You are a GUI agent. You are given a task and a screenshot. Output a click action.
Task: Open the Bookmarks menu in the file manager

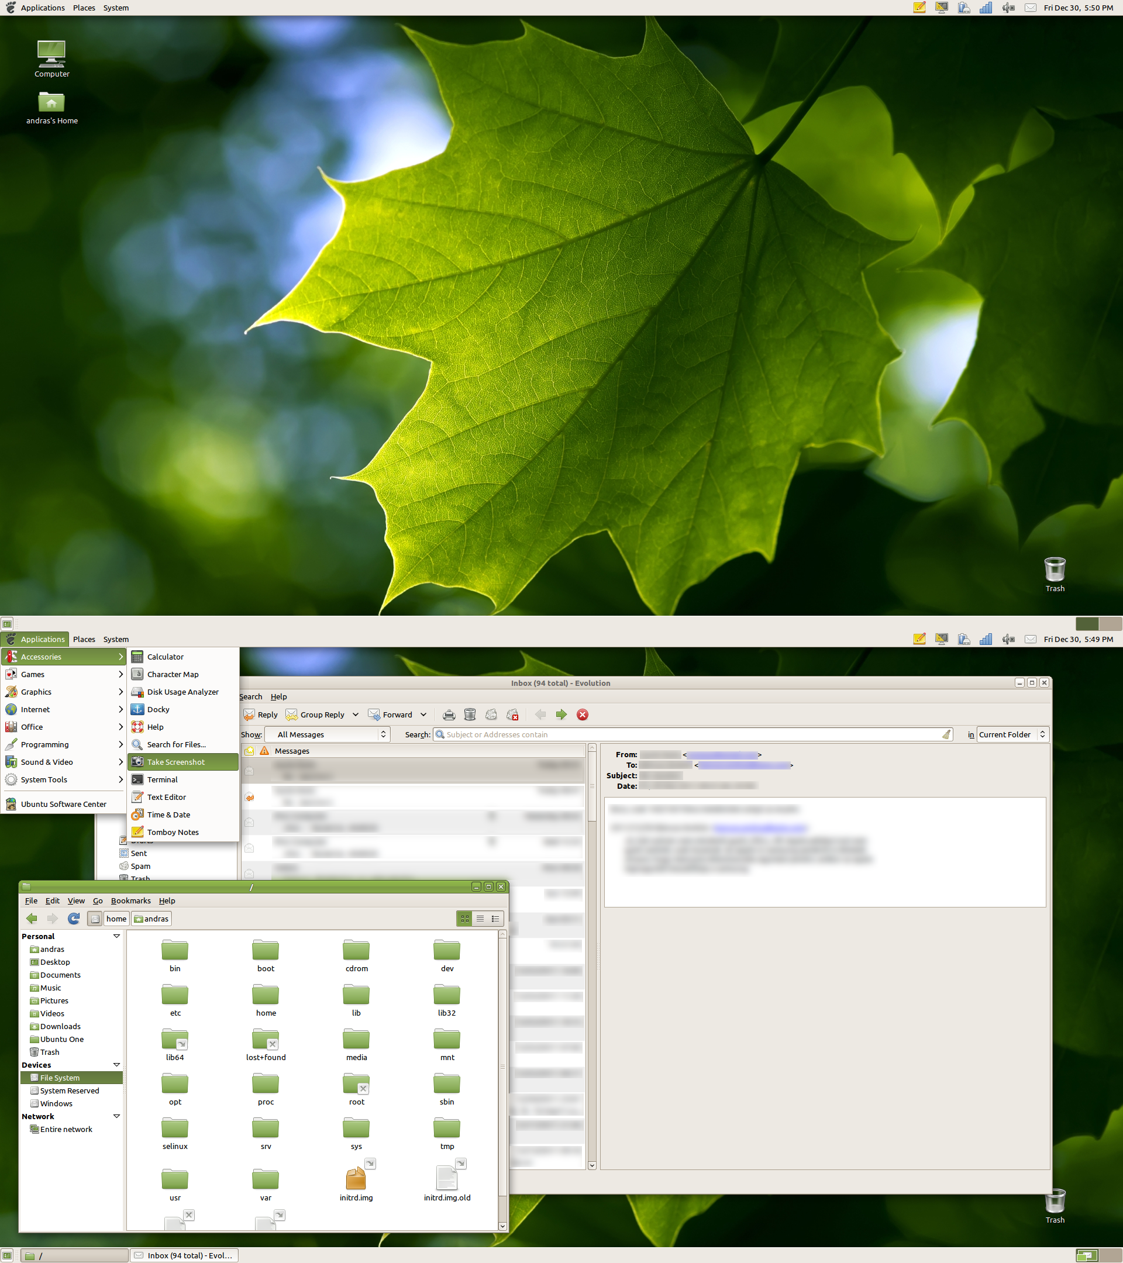[x=130, y=901]
